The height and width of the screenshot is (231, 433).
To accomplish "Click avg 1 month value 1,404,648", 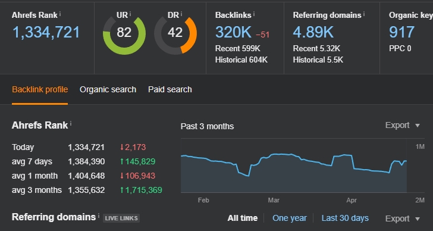I will 86,176.
